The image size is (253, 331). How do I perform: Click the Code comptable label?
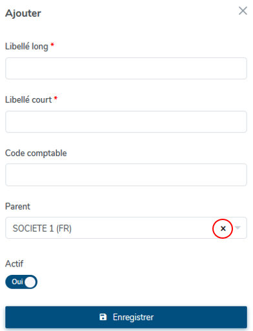36,154
